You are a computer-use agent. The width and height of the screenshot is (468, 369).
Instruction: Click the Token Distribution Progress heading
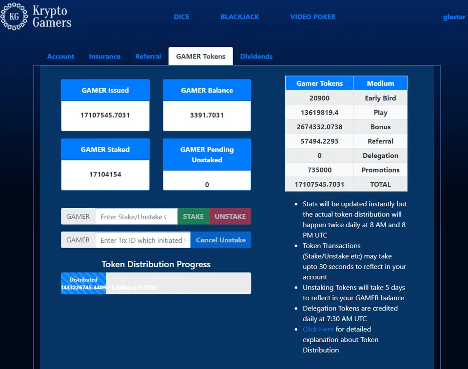pos(156,264)
